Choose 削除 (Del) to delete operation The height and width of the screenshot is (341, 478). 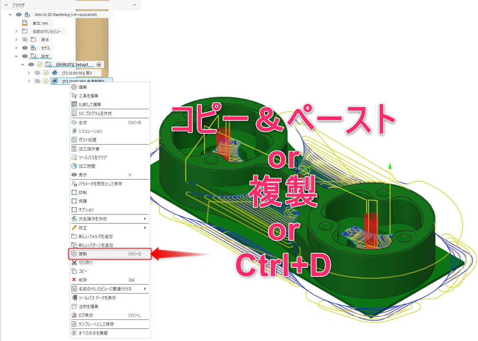tap(110, 280)
